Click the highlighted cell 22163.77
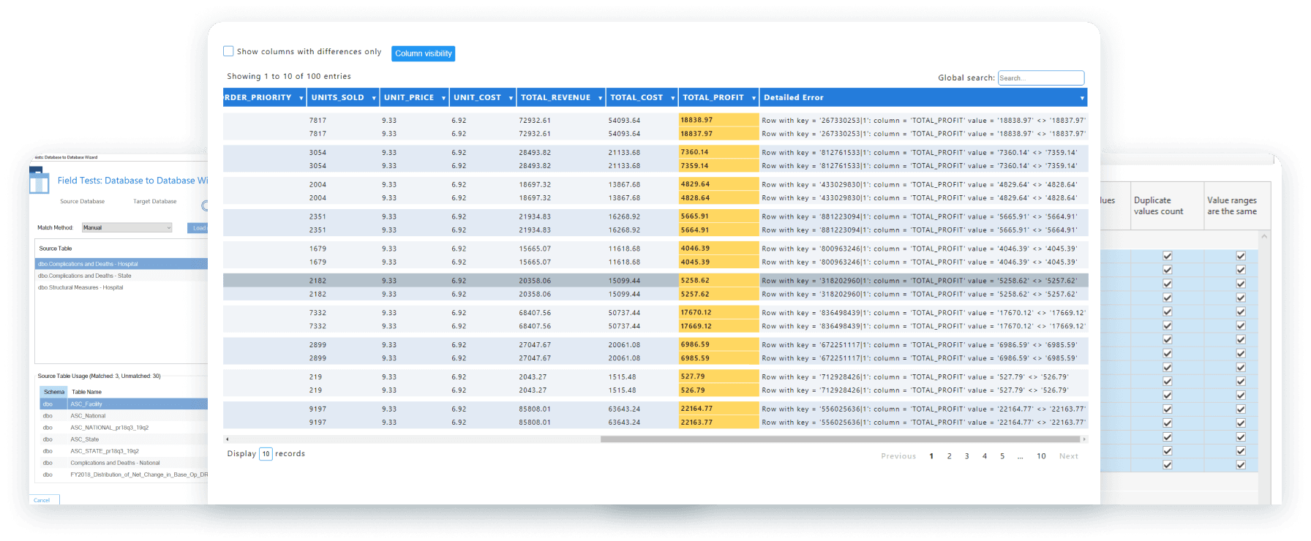 (718, 423)
